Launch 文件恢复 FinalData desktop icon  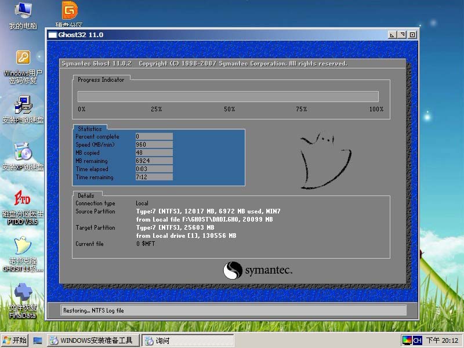click(x=23, y=301)
